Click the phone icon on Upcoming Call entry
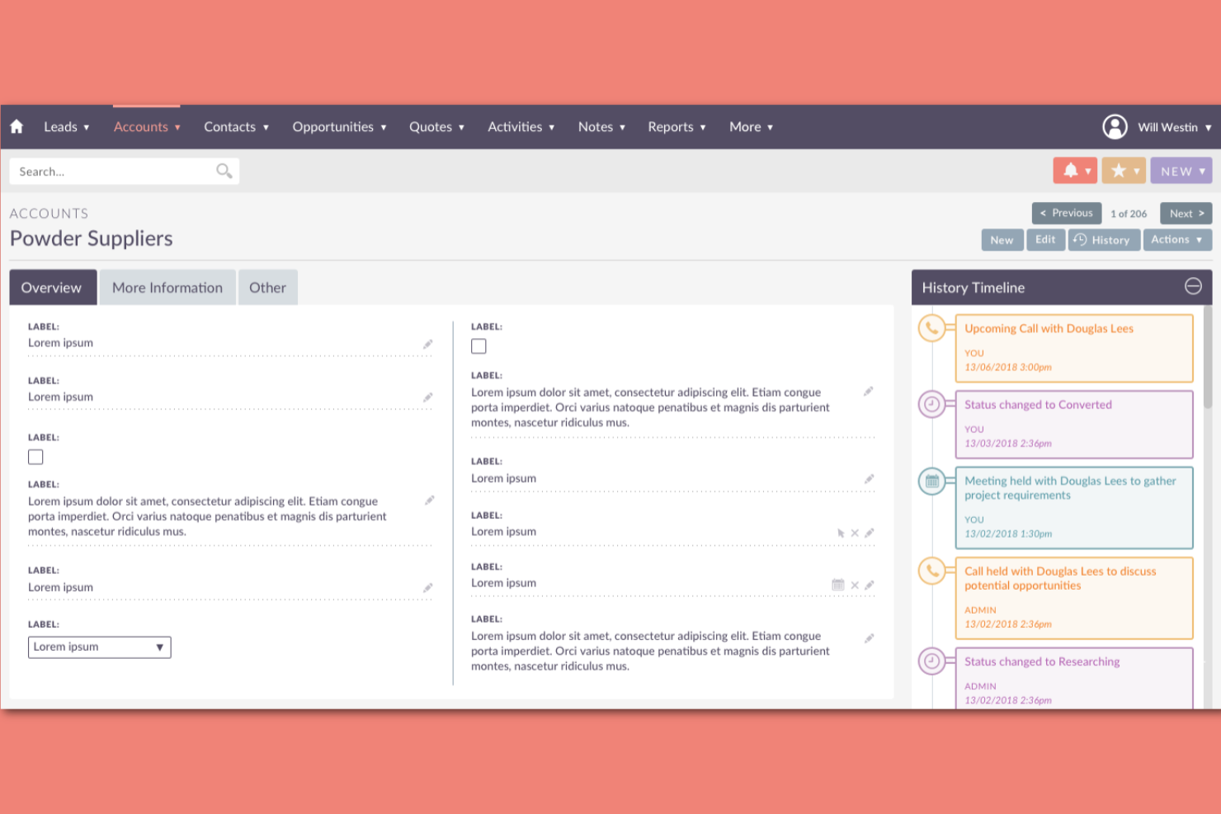This screenshot has height=814, width=1221. (932, 327)
